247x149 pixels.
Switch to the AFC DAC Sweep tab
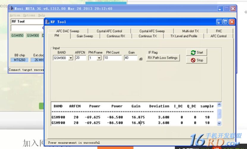click(68, 31)
